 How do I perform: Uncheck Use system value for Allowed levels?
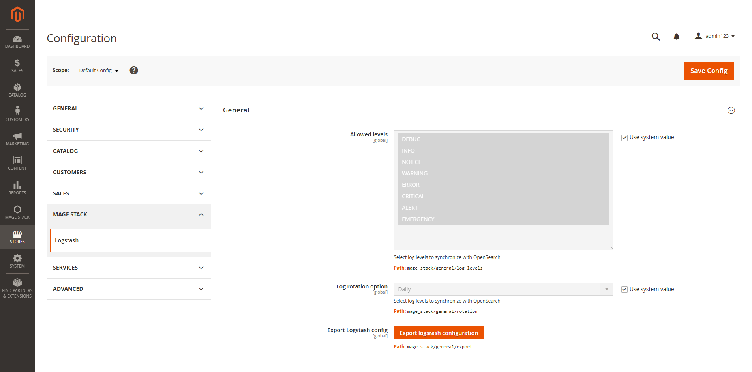[x=624, y=138]
